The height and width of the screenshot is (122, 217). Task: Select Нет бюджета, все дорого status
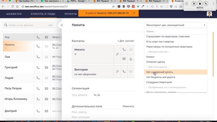[x=176, y=77]
